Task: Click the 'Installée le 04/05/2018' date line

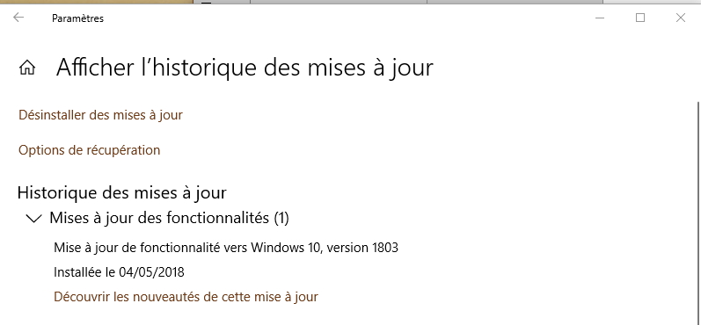Action: pyautogui.click(x=119, y=272)
